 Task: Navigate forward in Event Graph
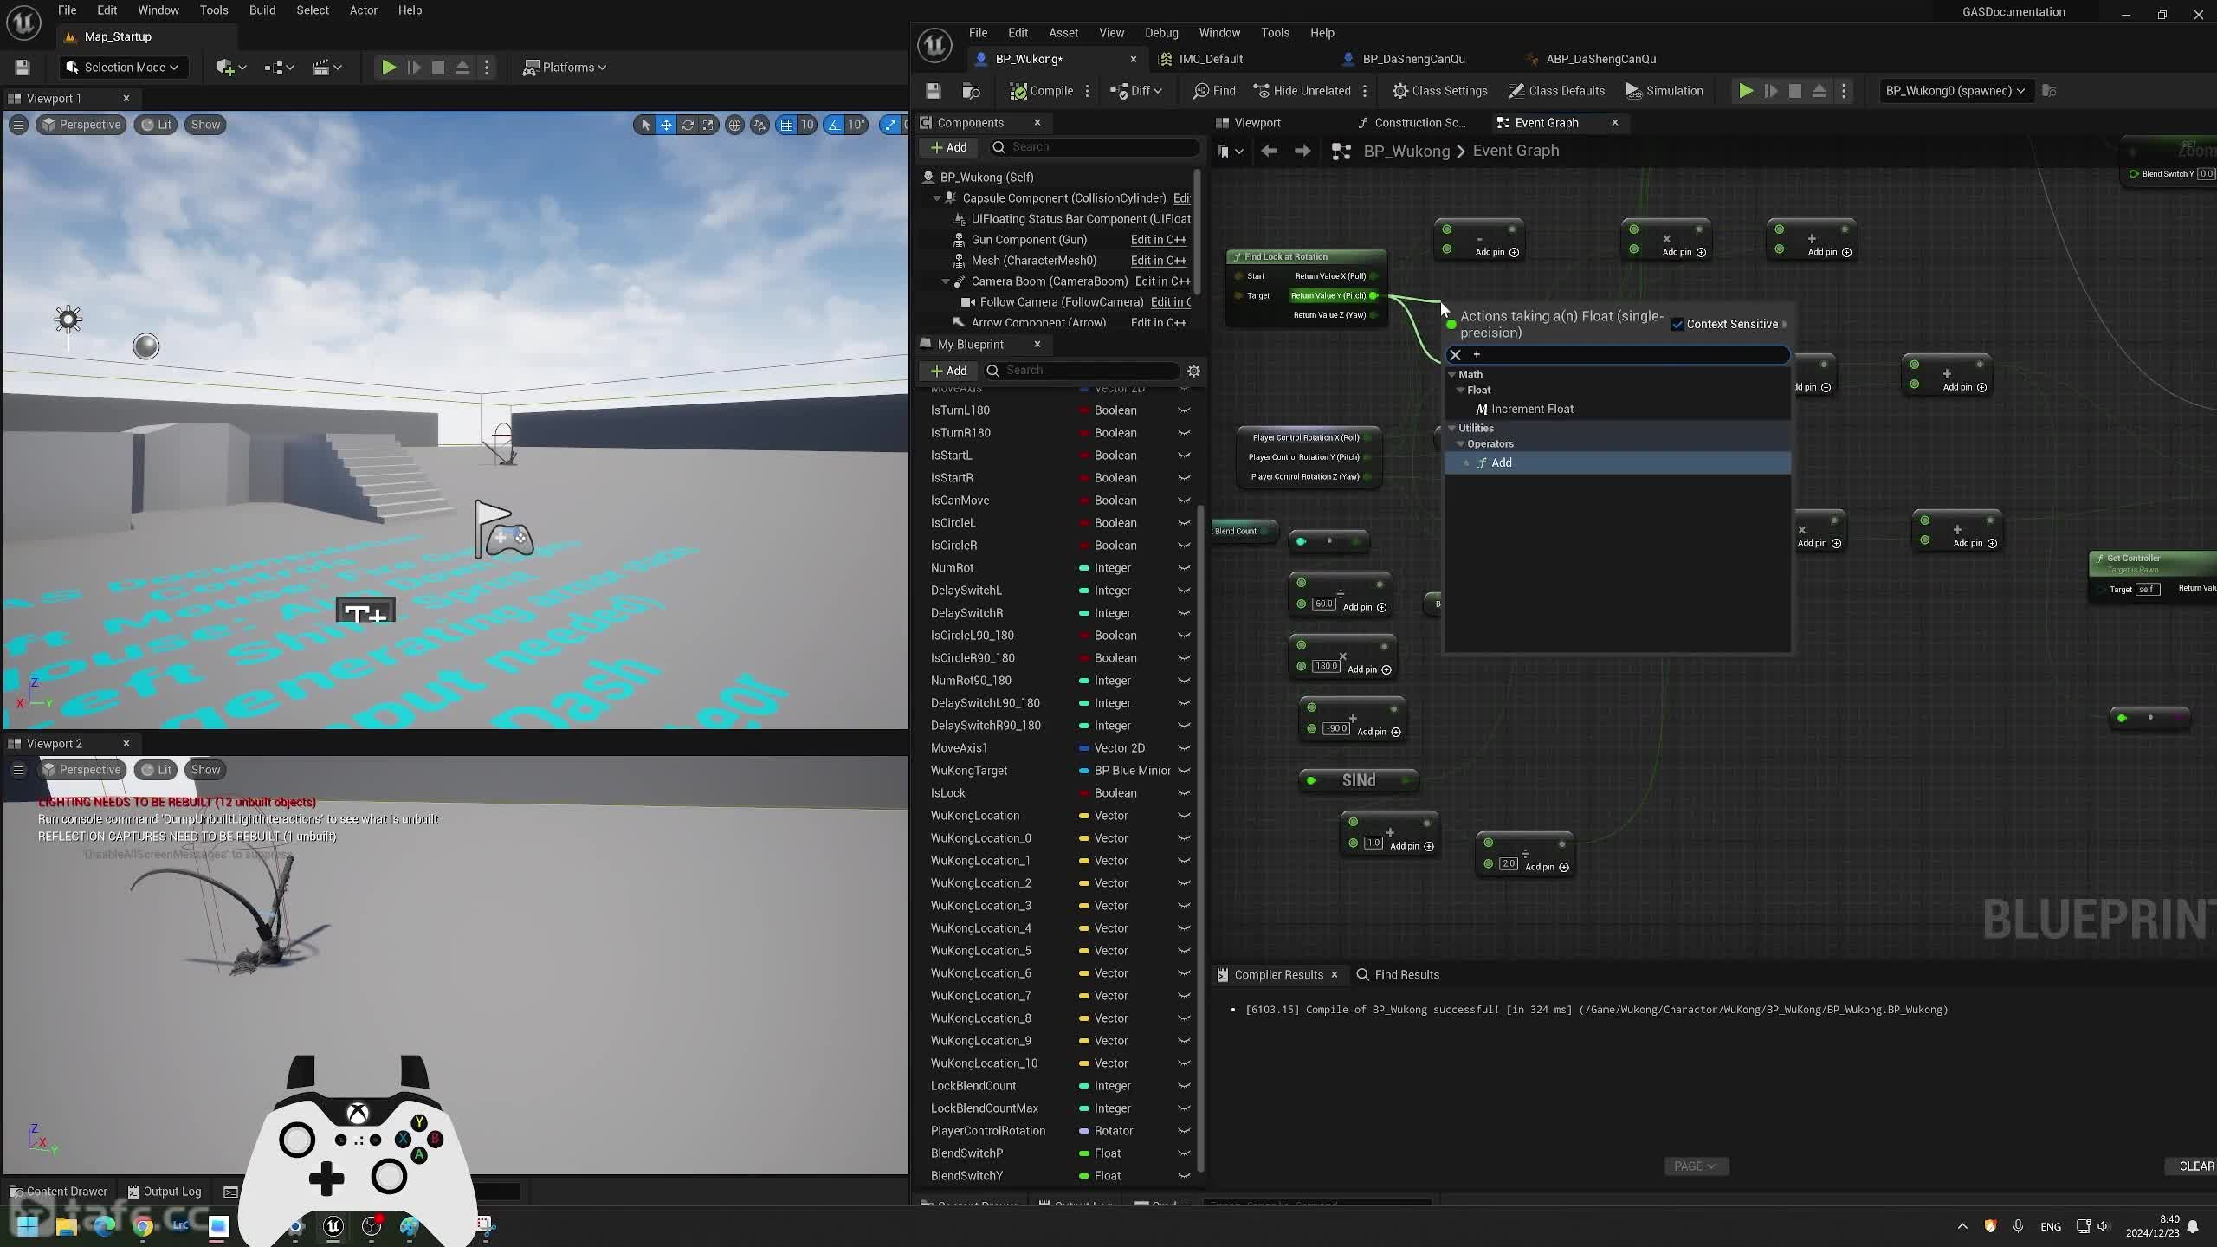click(1302, 152)
